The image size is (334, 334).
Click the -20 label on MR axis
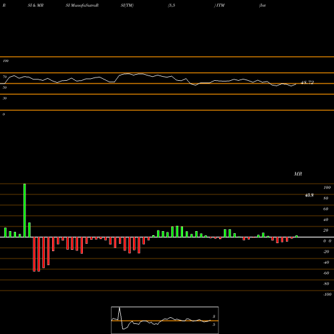pyautogui.click(x=326, y=252)
